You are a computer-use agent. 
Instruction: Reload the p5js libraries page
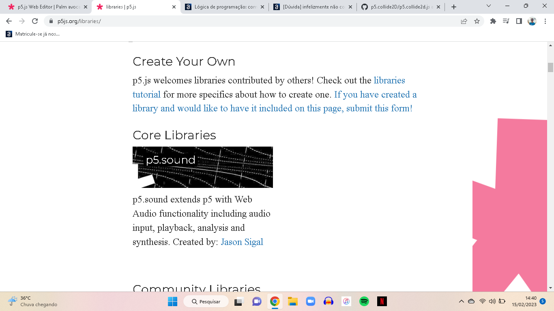click(x=35, y=21)
